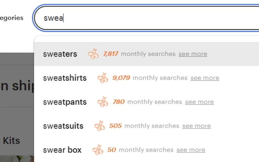Click the bee icon beside sweatshirts

click(x=103, y=78)
